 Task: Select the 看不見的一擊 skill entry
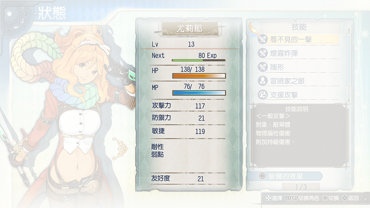click(x=298, y=39)
